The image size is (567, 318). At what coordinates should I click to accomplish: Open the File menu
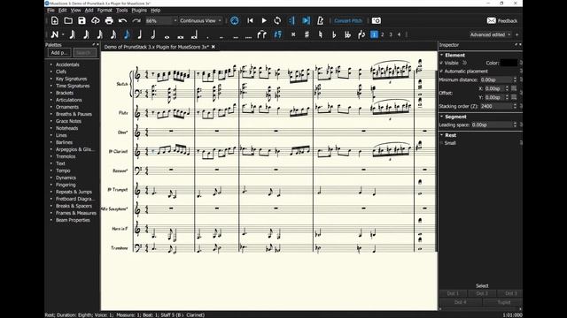[50, 11]
